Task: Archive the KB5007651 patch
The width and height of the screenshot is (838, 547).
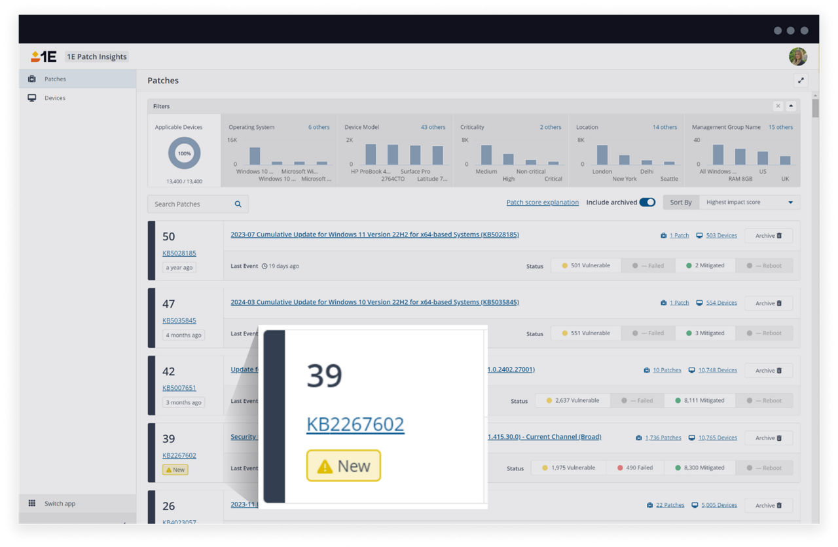Action: pyautogui.click(x=769, y=370)
